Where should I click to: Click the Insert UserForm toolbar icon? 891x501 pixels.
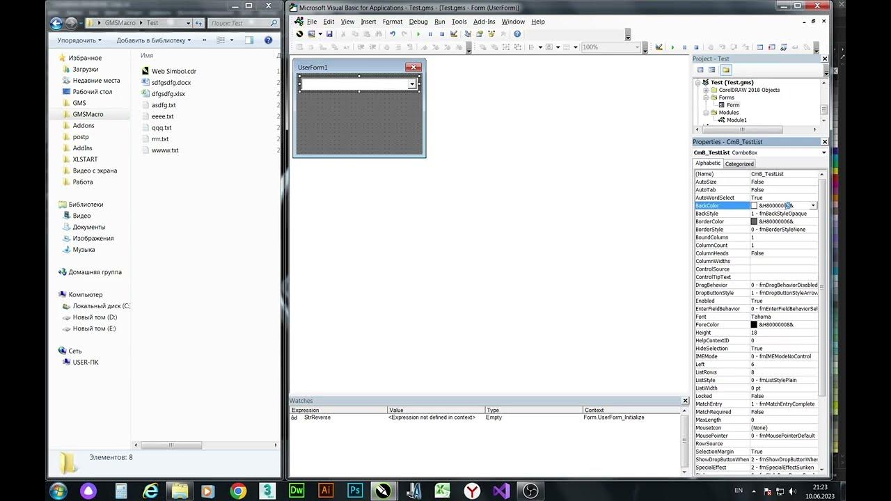click(311, 34)
